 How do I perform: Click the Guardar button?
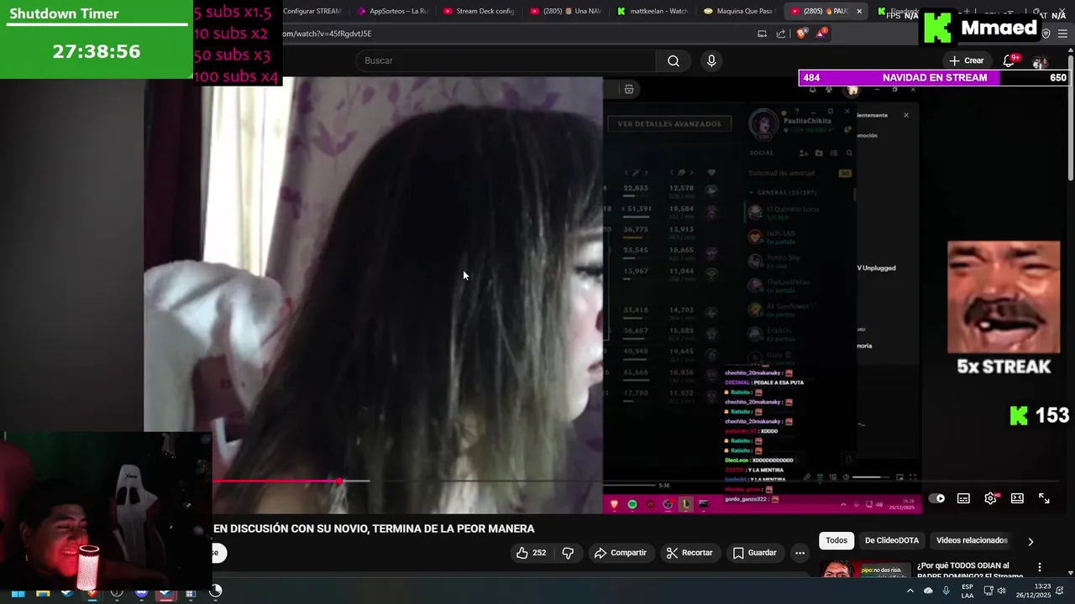point(754,553)
